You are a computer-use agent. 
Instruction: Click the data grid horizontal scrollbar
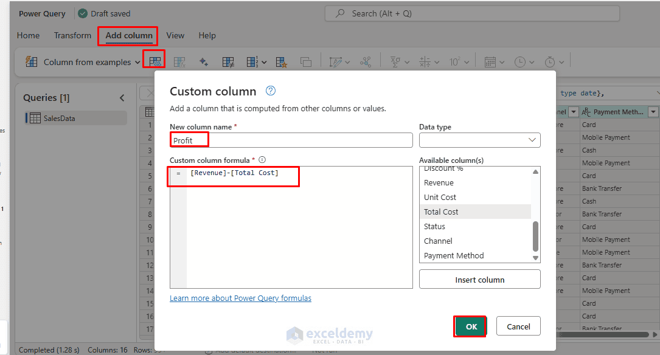[603, 335]
